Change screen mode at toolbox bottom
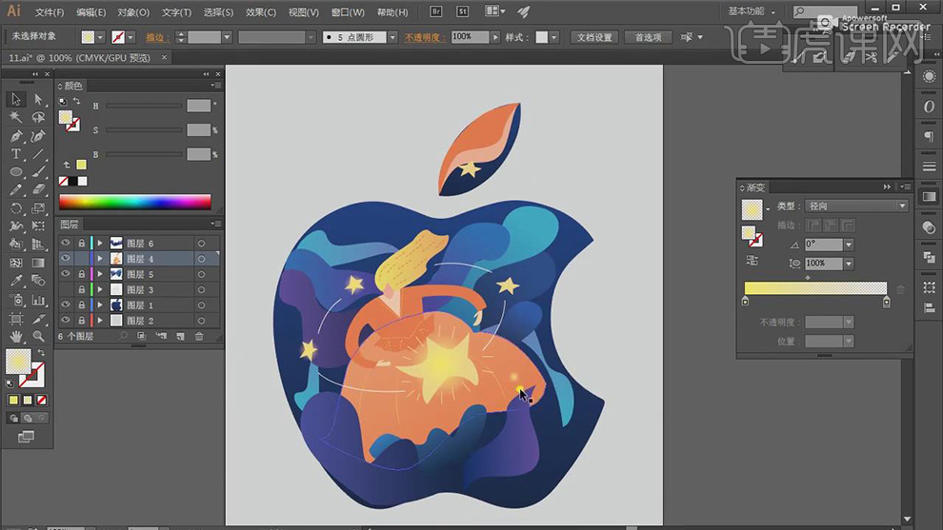This screenshot has width=943, height=530. 26,437
